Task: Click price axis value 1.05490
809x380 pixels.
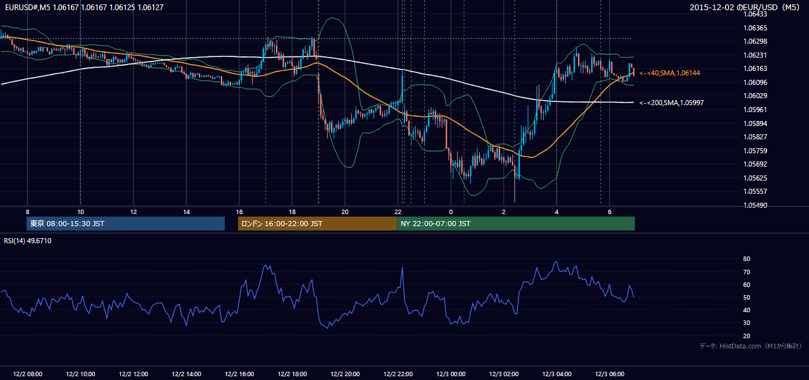Action: pyautogui.click(x=755, y=205)
